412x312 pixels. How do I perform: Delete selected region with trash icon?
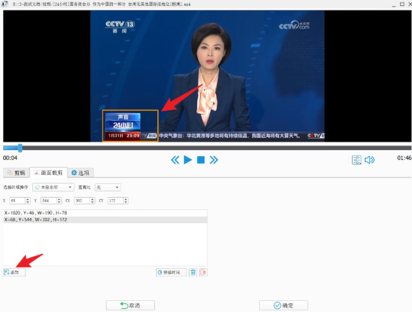pos(193,272)
